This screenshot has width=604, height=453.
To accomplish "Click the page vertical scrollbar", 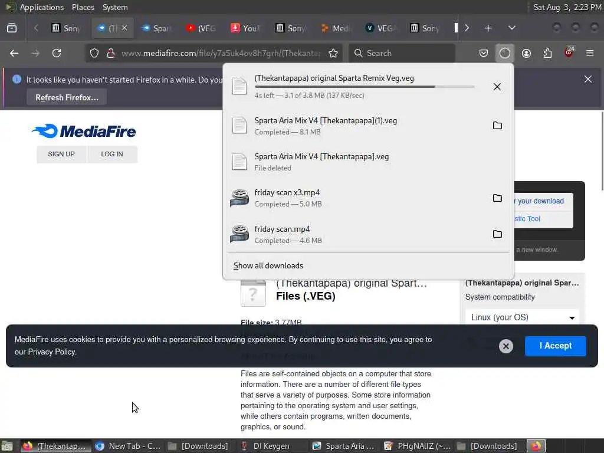I will [x=602, y=150].
